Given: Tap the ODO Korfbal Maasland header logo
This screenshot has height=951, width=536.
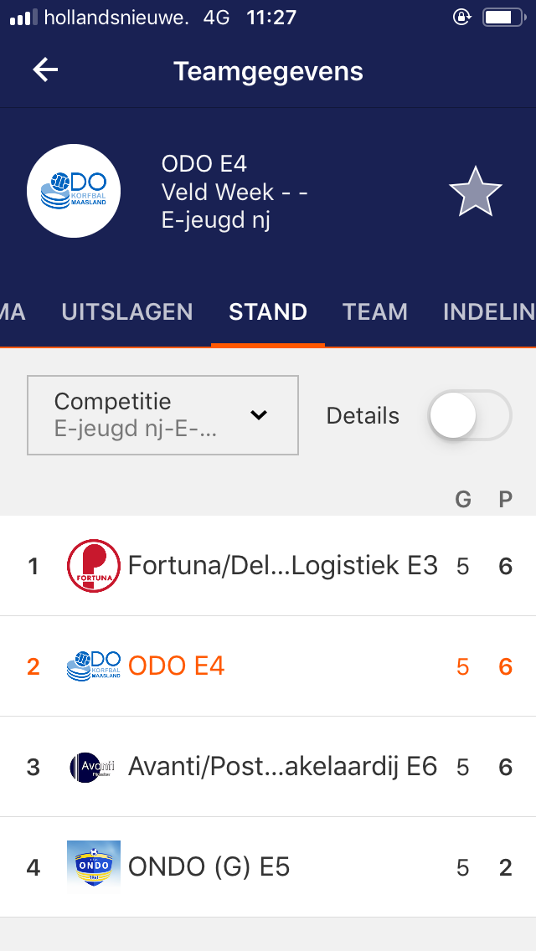Looking at the screenshot, I should 73,191.
